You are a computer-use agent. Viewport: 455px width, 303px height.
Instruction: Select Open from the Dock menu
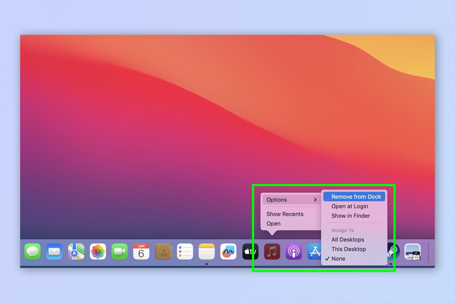(274, 223)
